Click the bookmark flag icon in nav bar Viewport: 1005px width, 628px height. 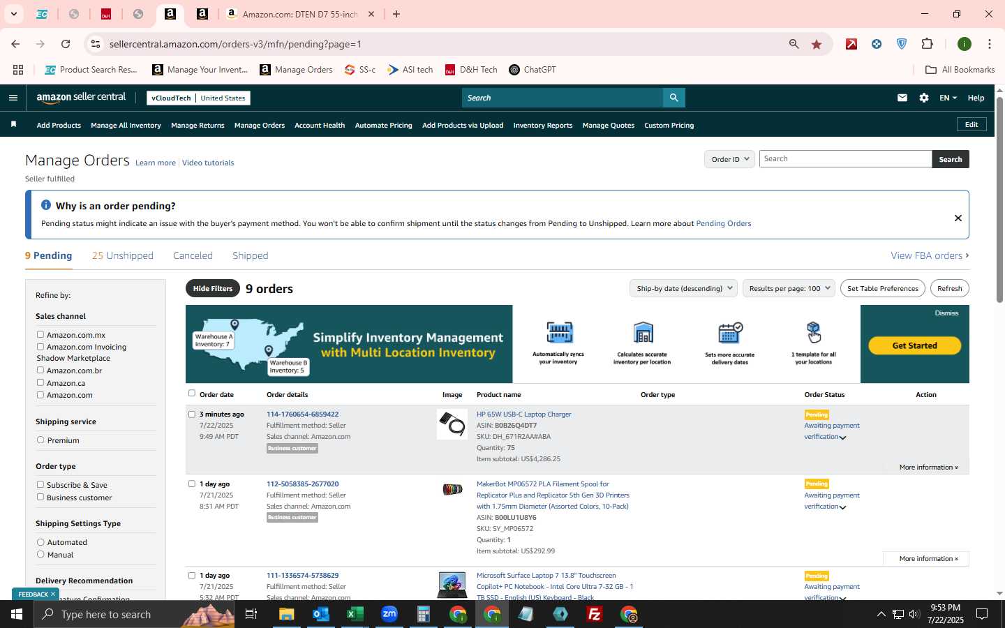13,125
